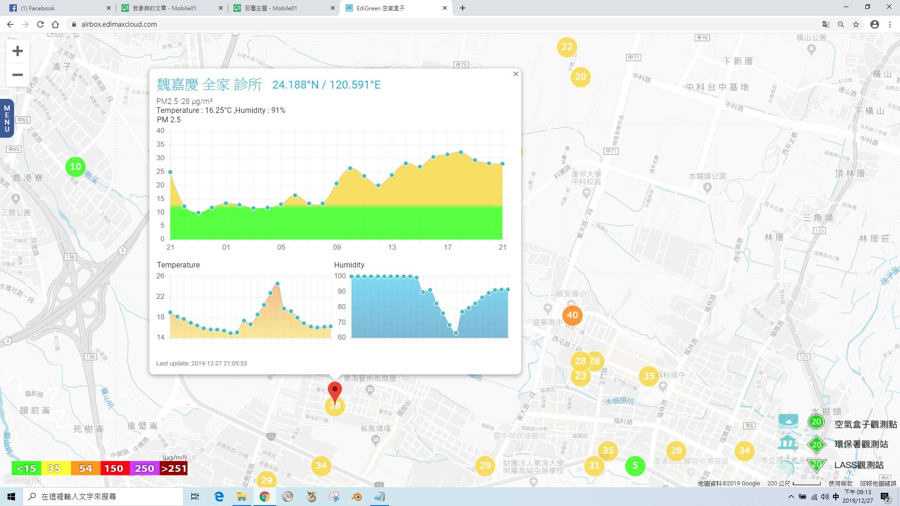Click the red 150 color scale swatch
The height and width of the screenshot is (506, 900).
(x=114, y=469)
